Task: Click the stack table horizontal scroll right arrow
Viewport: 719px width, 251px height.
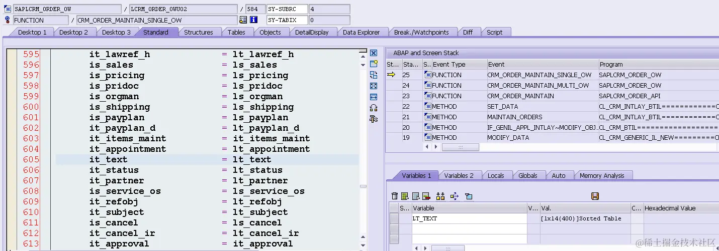Action: click(435, 147)
